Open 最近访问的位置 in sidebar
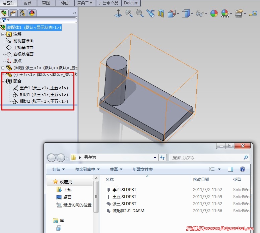This screenshot has width=260, height=233. point(77,205)
